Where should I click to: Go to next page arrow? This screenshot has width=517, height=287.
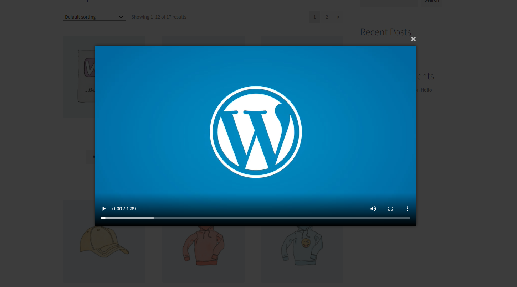338,17
